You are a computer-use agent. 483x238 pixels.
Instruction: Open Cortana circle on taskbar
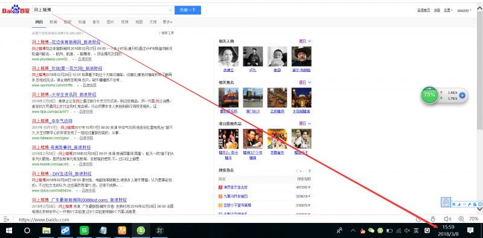[x=27, y=230]
